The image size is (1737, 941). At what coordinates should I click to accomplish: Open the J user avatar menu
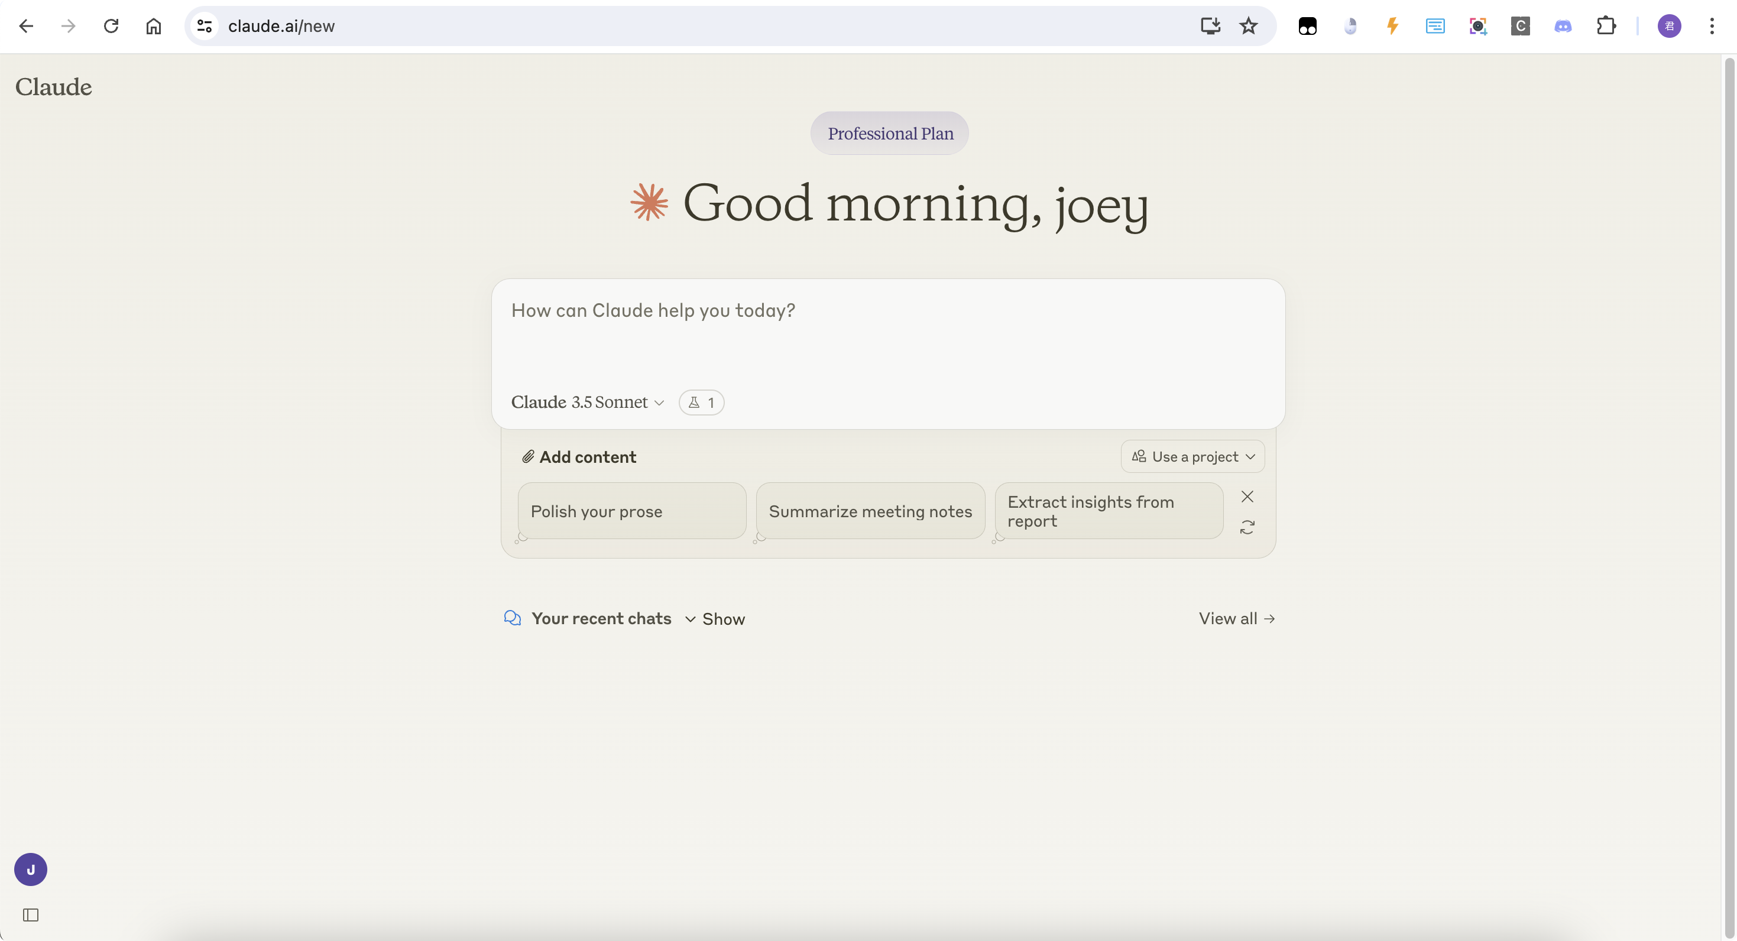click(30, 869)
